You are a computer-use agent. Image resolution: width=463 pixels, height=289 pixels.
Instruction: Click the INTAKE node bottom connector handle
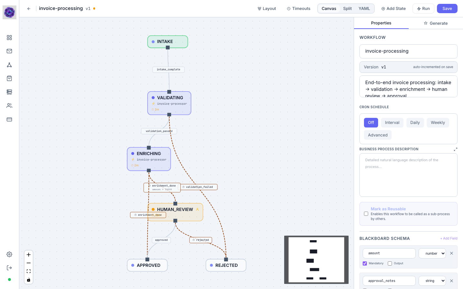(168, 48)
